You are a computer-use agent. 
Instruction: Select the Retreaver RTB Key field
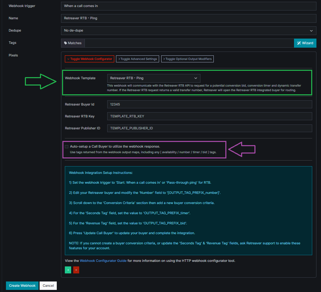[x=209, y=116]
